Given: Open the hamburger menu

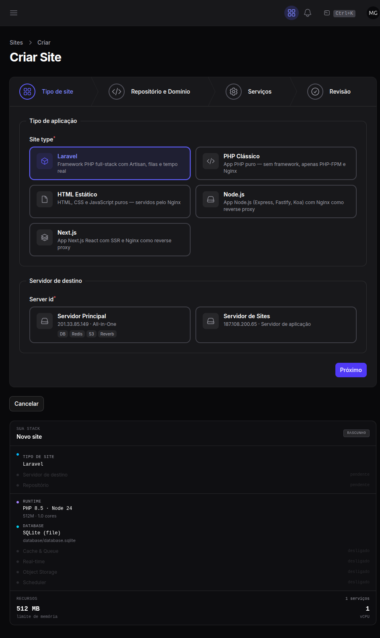Looking at the screenshot, I should [x=14, y=13].
